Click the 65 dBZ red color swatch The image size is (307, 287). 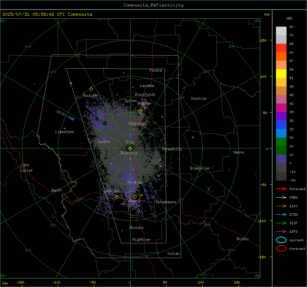pyautogui.click(x=281, y=48)
